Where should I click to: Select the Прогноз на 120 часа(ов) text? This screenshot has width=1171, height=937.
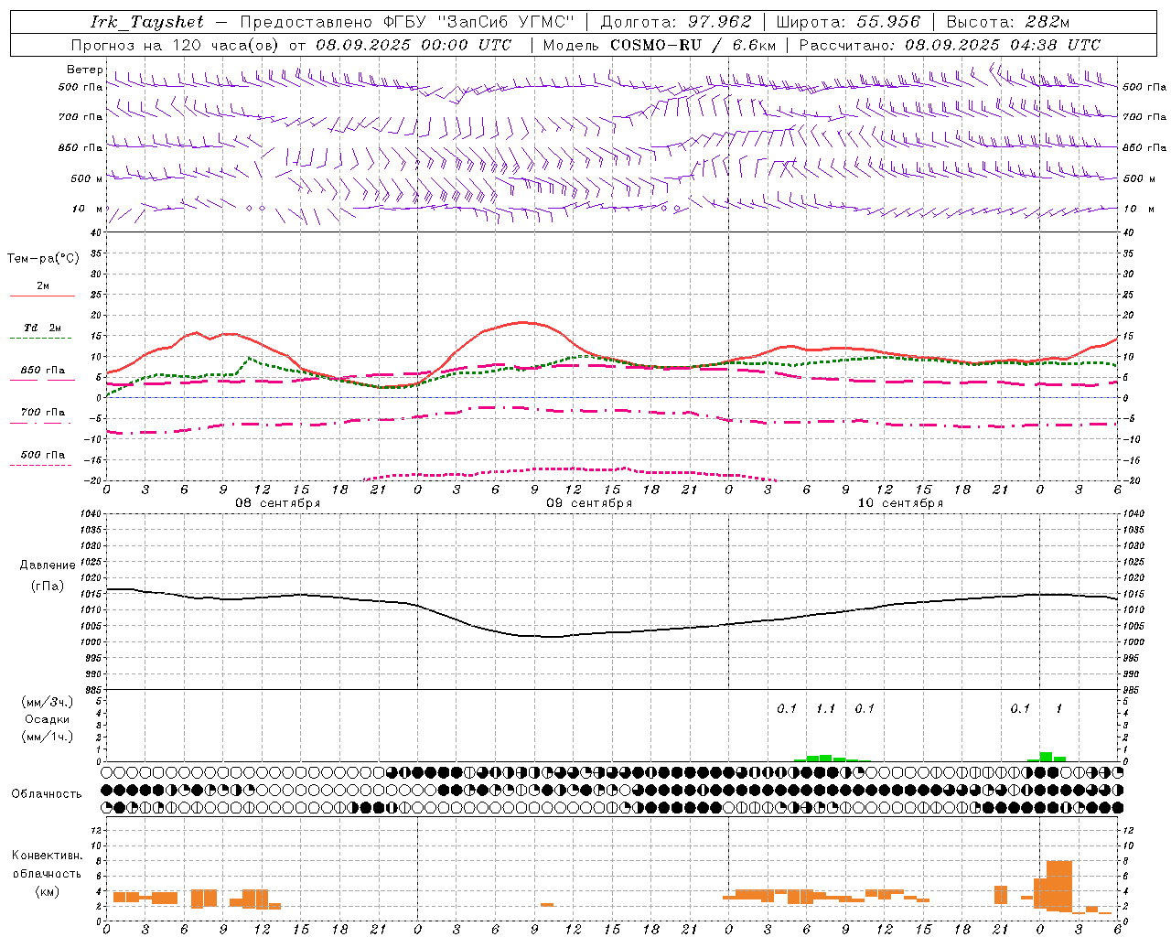(176, 45)
